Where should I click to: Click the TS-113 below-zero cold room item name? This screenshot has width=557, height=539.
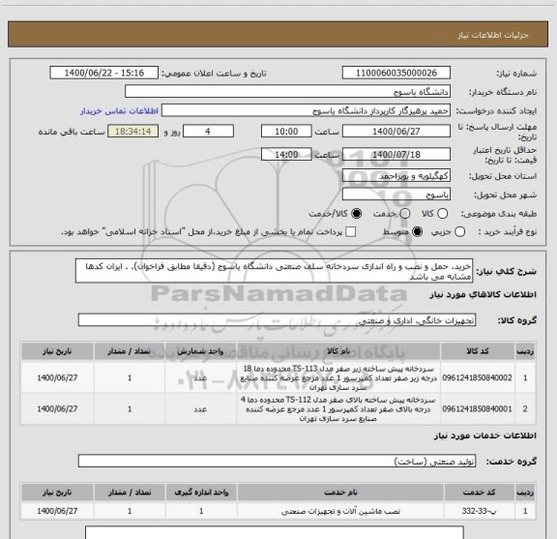coord(338,377)
